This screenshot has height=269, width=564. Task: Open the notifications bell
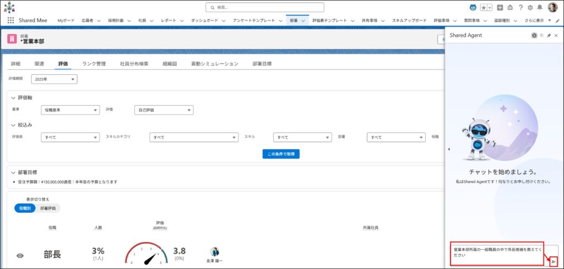click(x=540, y=8)
